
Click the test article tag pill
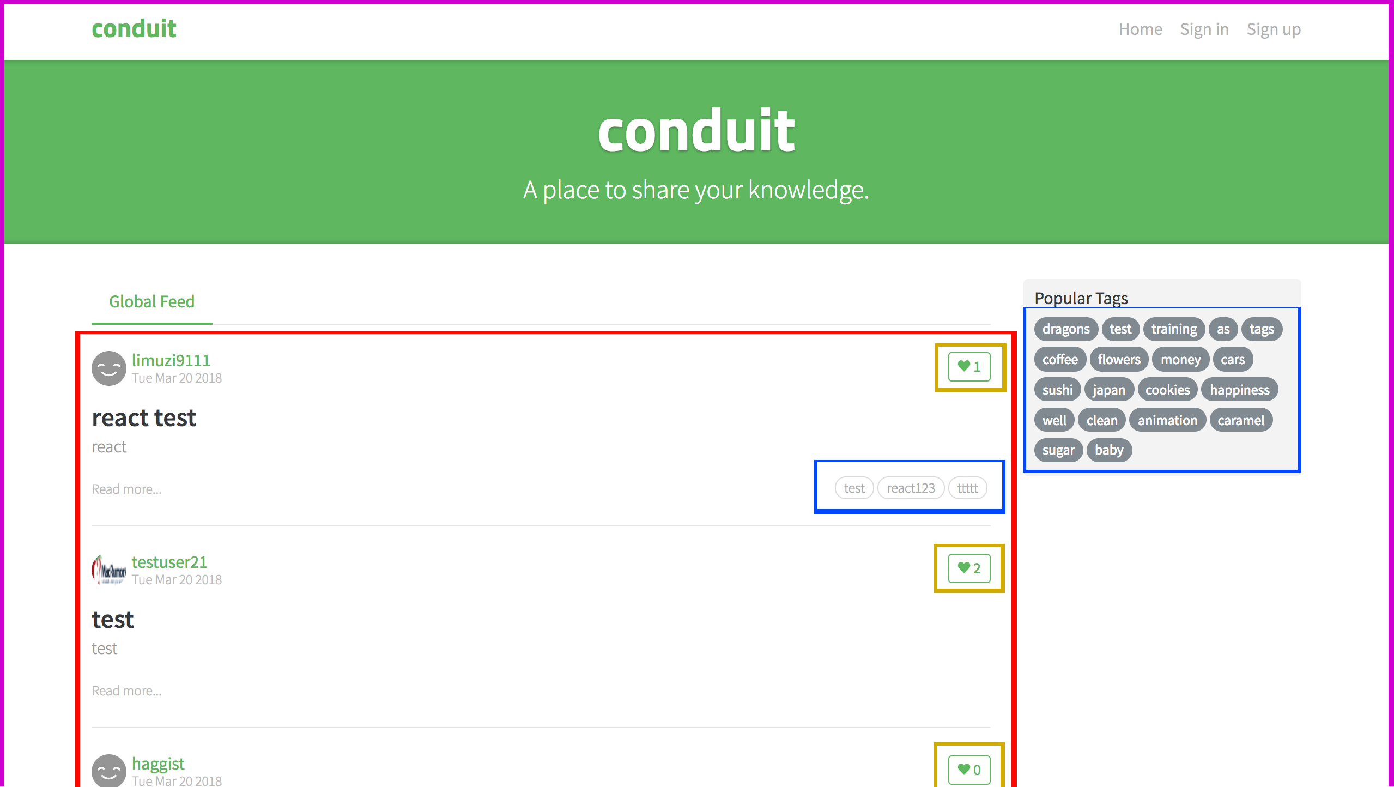click(x=852, y=488)
